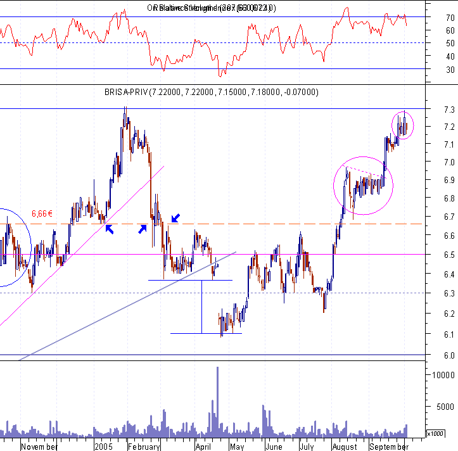Viewport: 458px width, 451px height.
Task: Click the BRISA-PRIV price chart title
Action: tap(211, 92)
